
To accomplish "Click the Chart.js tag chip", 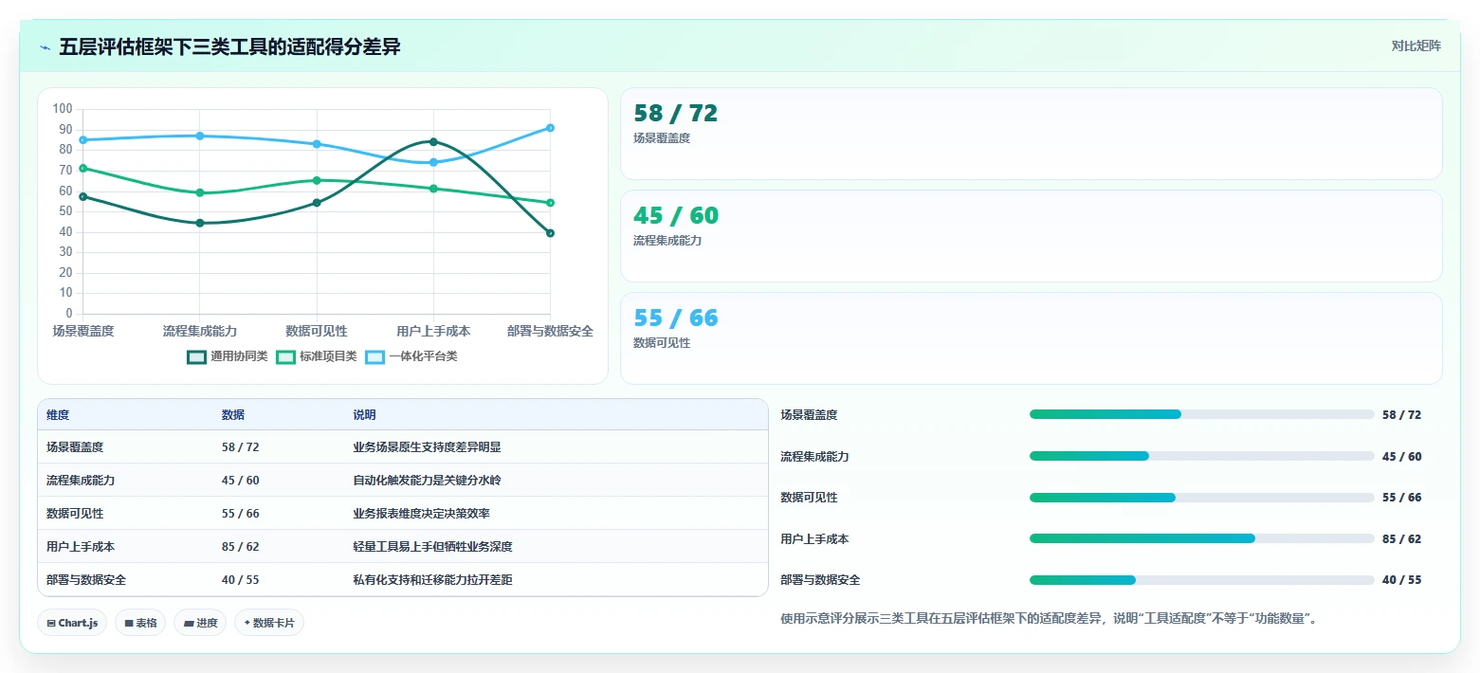I will click(73, 623).
